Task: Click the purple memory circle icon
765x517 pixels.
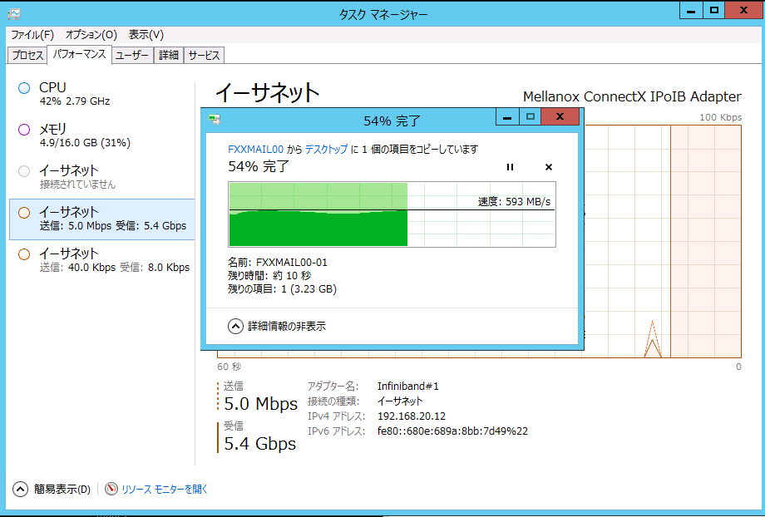Action: coord(24,130)
